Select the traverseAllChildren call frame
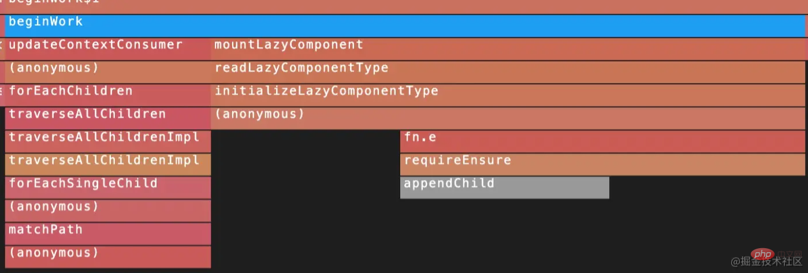Viewport: 808px width, 273px height. pos(107,118)
